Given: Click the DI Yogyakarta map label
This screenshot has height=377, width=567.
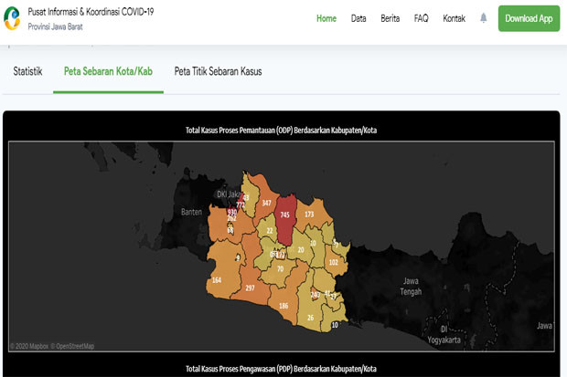Looking at the screenshot, I should point(444,334).
